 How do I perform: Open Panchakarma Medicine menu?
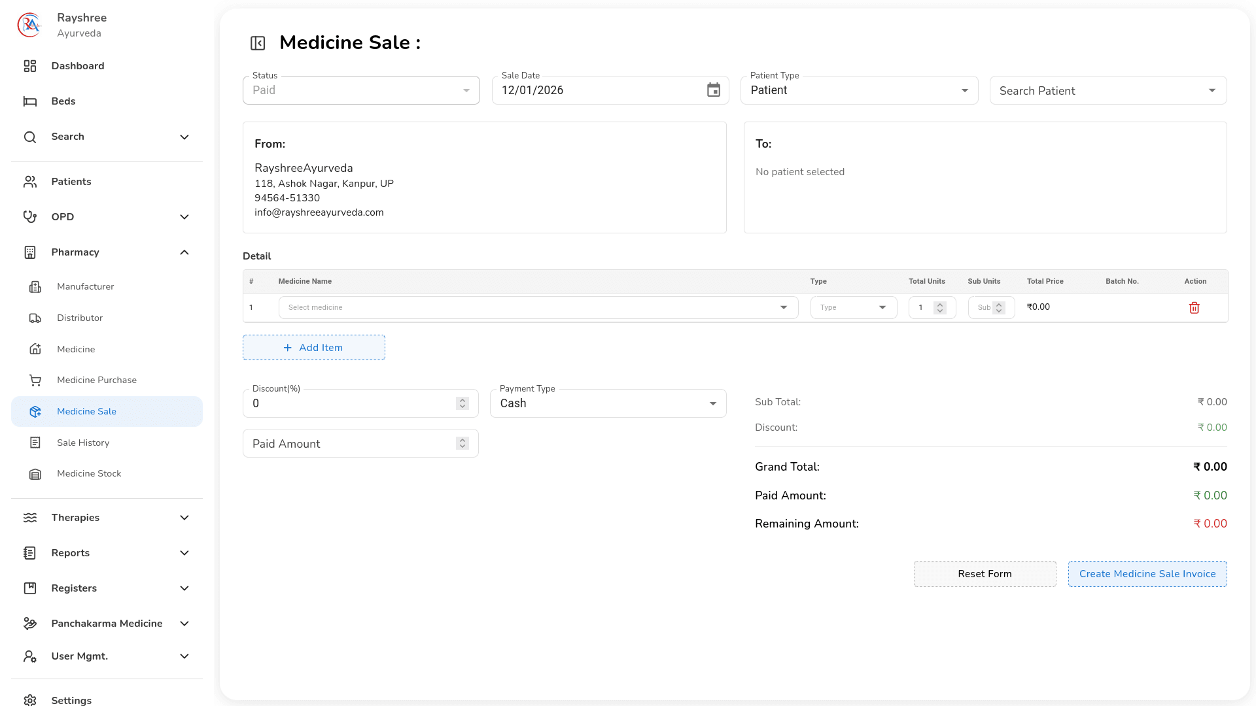(107, 624)
